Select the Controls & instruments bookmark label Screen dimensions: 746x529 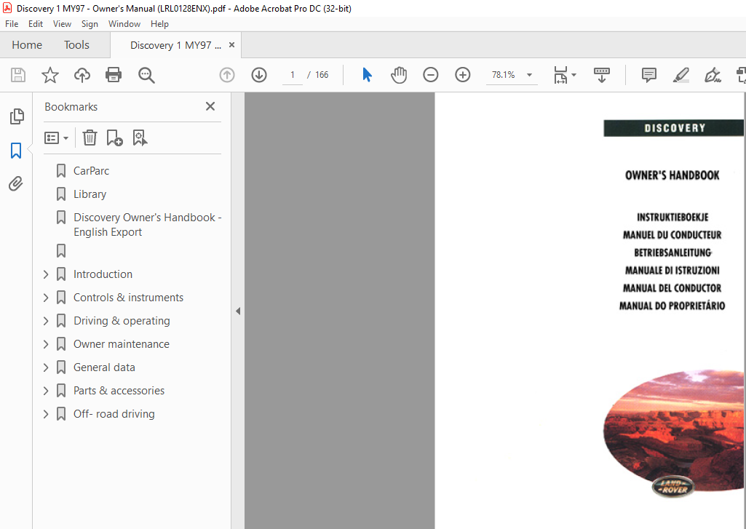tap(128, 298)
